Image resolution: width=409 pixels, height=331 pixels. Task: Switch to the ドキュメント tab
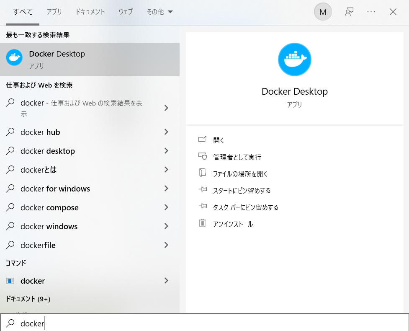(90, 12)
